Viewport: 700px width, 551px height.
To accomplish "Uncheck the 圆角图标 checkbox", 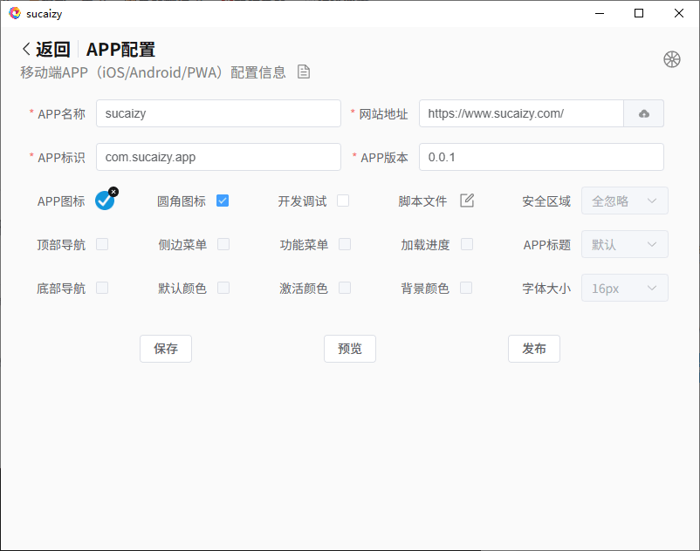I will coord(223,201).
